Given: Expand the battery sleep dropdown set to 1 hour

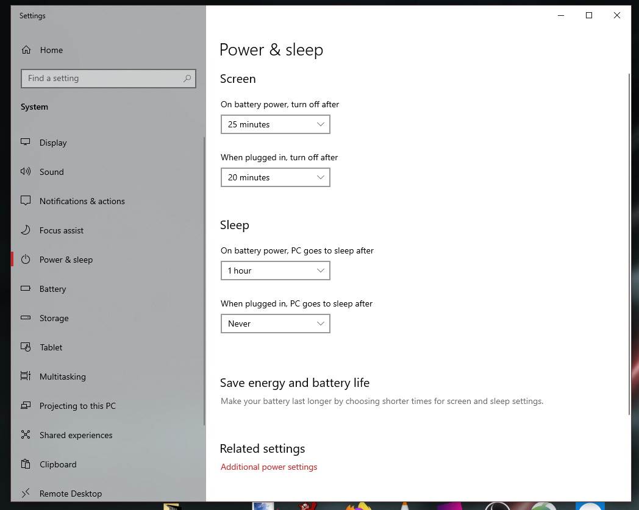Looking at the screenshot, I should 275,271.
